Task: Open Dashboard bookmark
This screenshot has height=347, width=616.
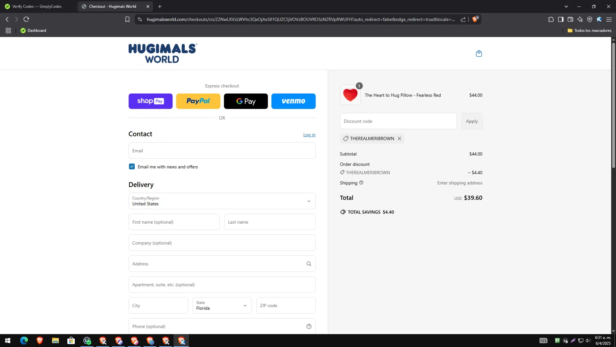Action: (x=33, y=30)
